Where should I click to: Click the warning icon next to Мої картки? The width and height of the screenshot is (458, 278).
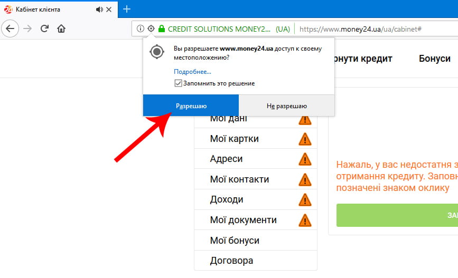[x=305, y=139]
